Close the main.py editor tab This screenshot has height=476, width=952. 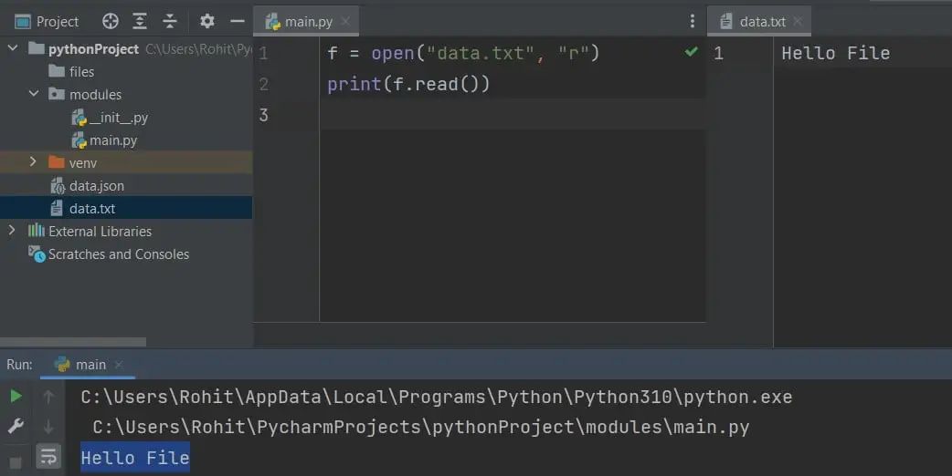click(345, 21)
